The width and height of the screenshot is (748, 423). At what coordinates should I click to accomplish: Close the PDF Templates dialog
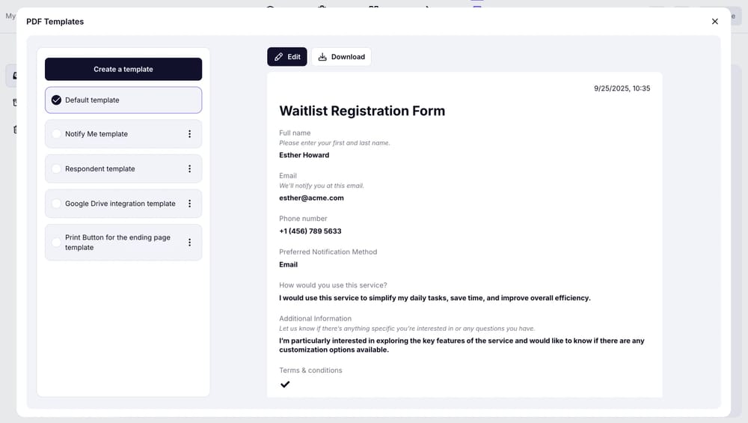tap(715, 22)
